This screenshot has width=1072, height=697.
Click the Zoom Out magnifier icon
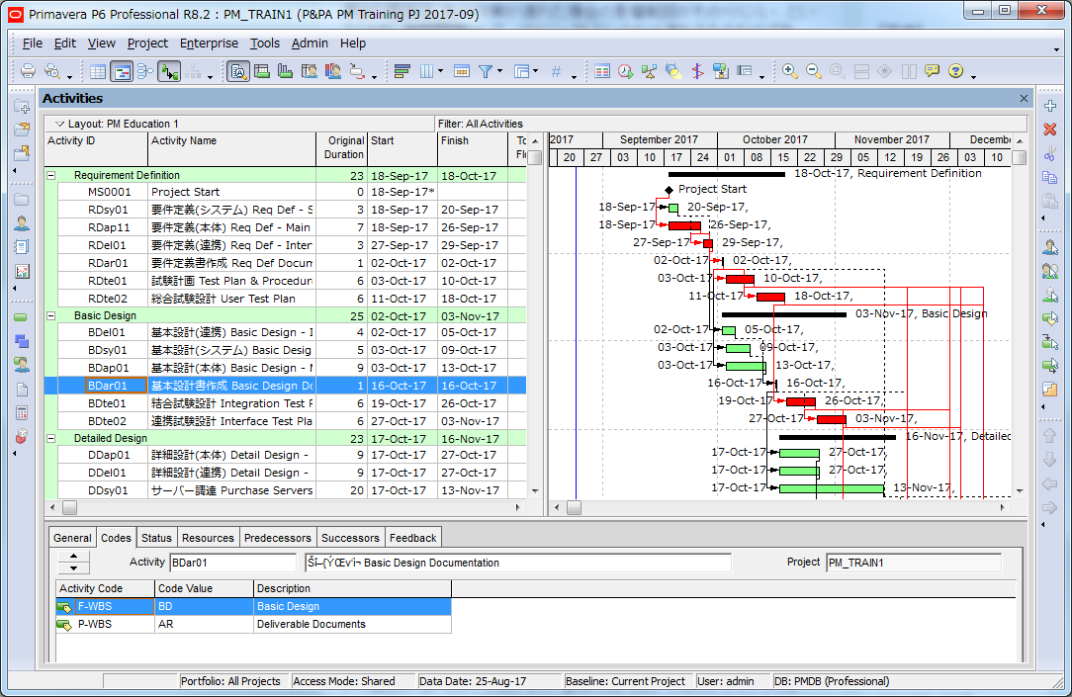813,71
